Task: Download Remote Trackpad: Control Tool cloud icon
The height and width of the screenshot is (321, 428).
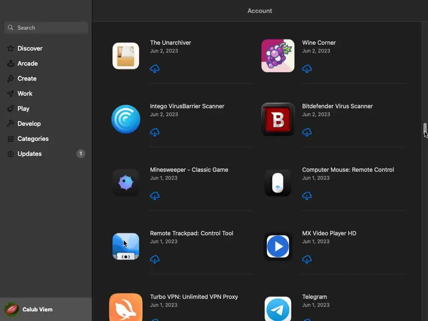Action: click(x=155, y=259)
